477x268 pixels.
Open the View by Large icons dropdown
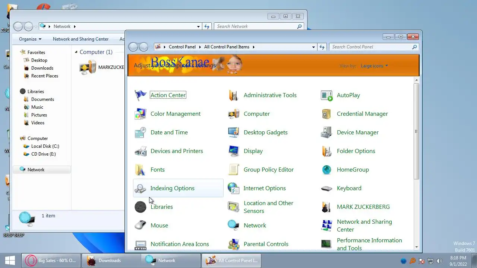374,66
